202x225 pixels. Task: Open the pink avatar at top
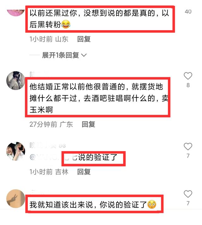(16, 13)
